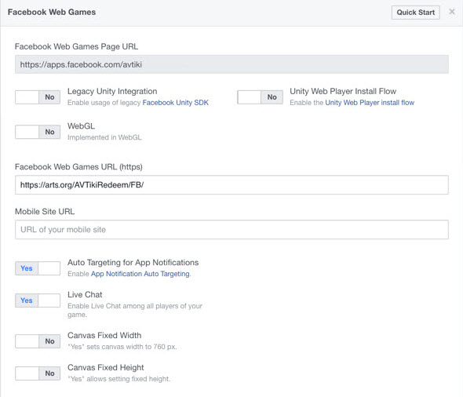Viewport: 463px width, 397px height.
Task: Click "Facebook Web Games URL (https)" label
Action: pyautogui.click(x=78, y=167)
